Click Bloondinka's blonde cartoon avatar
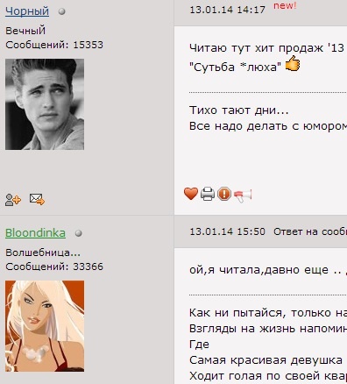Viewport: 347px width, 384px height. pyautogui.click(x=45, y=326)
